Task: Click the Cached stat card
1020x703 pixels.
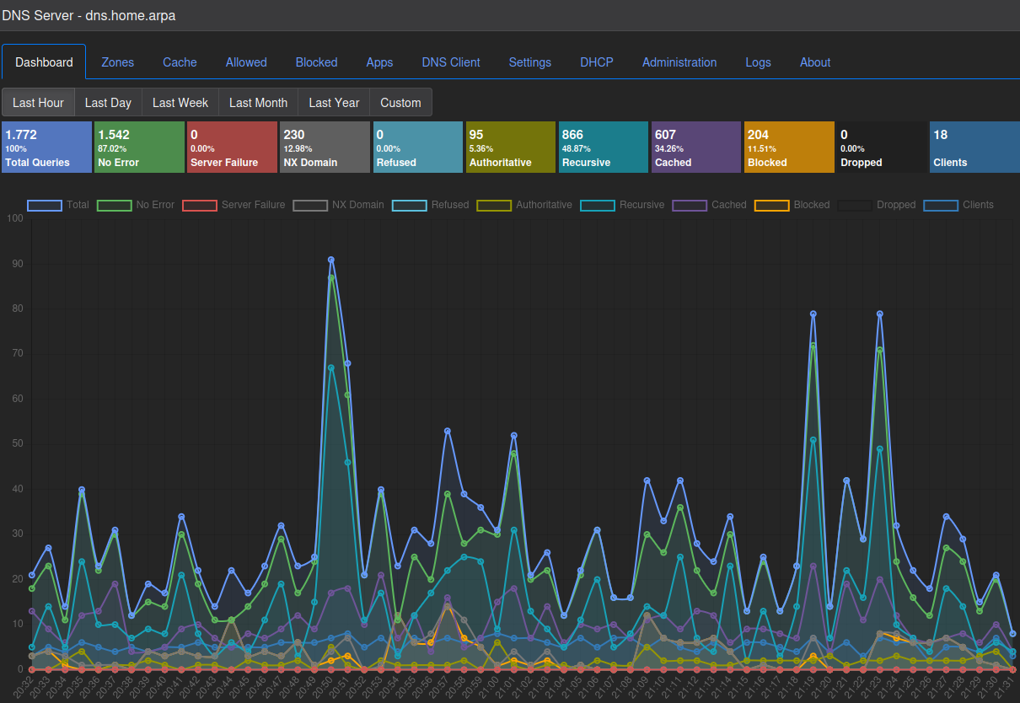Action: (696, 148)
